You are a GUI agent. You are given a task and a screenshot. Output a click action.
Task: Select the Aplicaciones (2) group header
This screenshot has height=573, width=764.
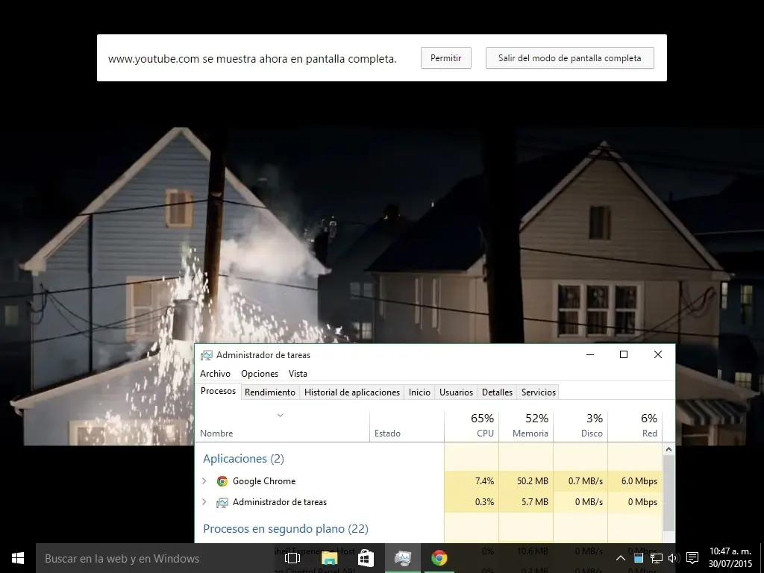(243, 459)
